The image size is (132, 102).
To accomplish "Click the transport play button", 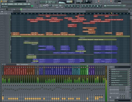I will coord(44,6).
